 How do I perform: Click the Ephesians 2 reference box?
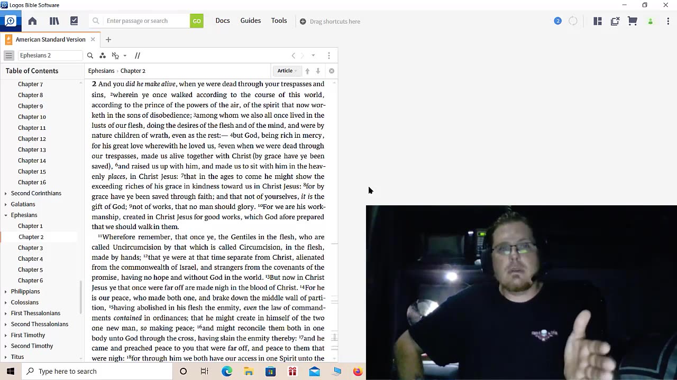point(50,55)
